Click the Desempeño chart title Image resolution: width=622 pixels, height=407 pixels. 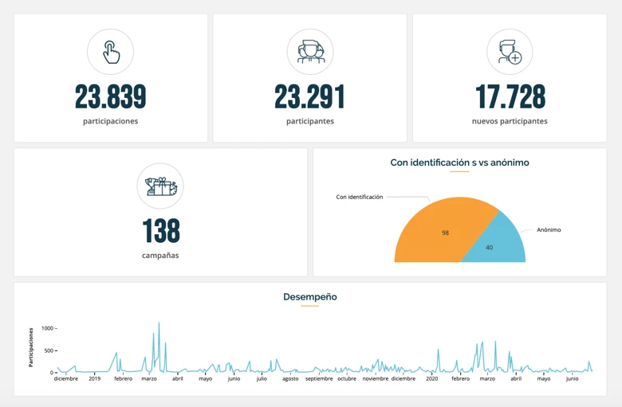pyautogui.click(x=310, y=297)
